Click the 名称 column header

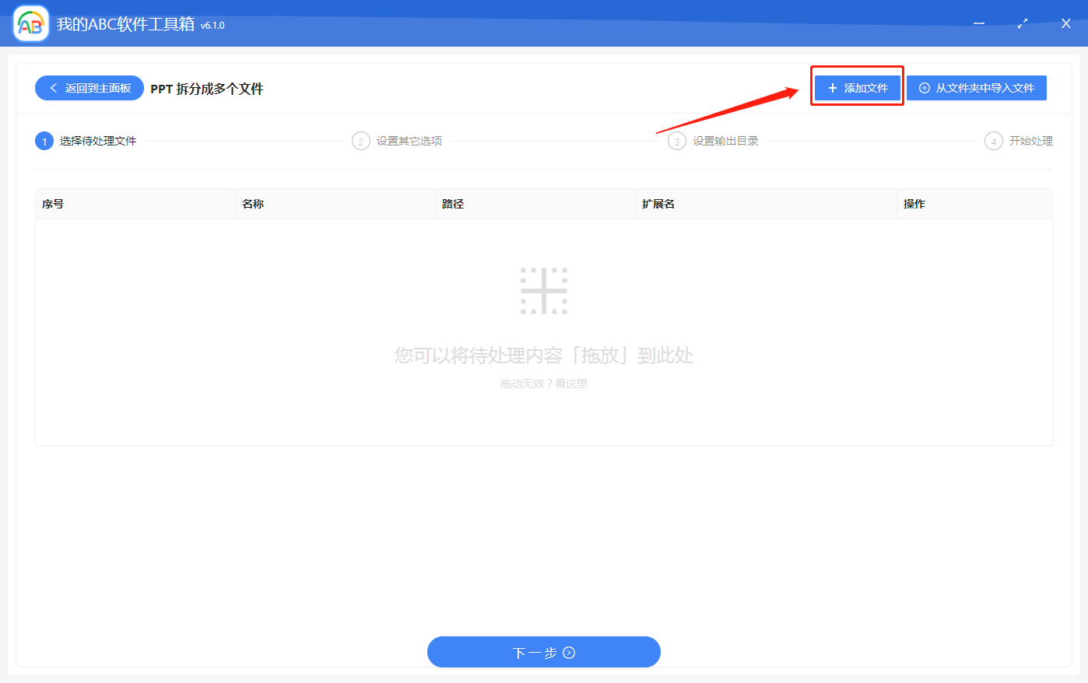click(x=253, y=203)
